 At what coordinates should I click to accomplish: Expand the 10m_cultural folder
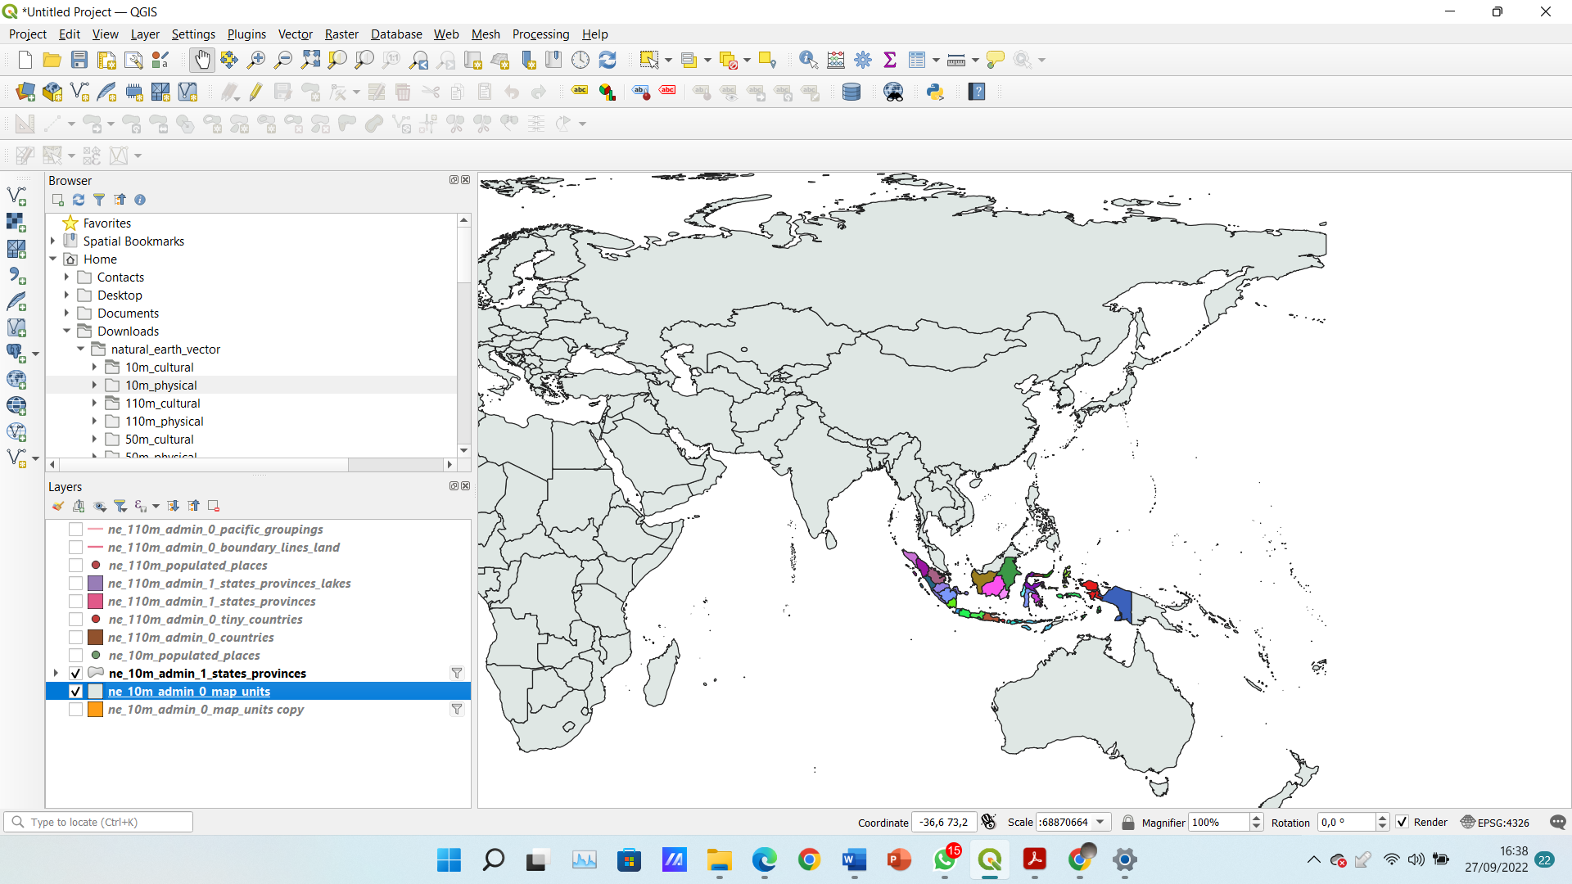point(94,368)
